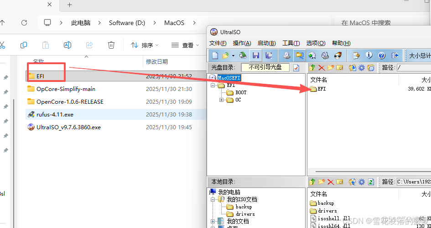This screenshot has height=228, width=431.
Task: Click the Mount to virtual drive icon
Action: tap(325, 56)
